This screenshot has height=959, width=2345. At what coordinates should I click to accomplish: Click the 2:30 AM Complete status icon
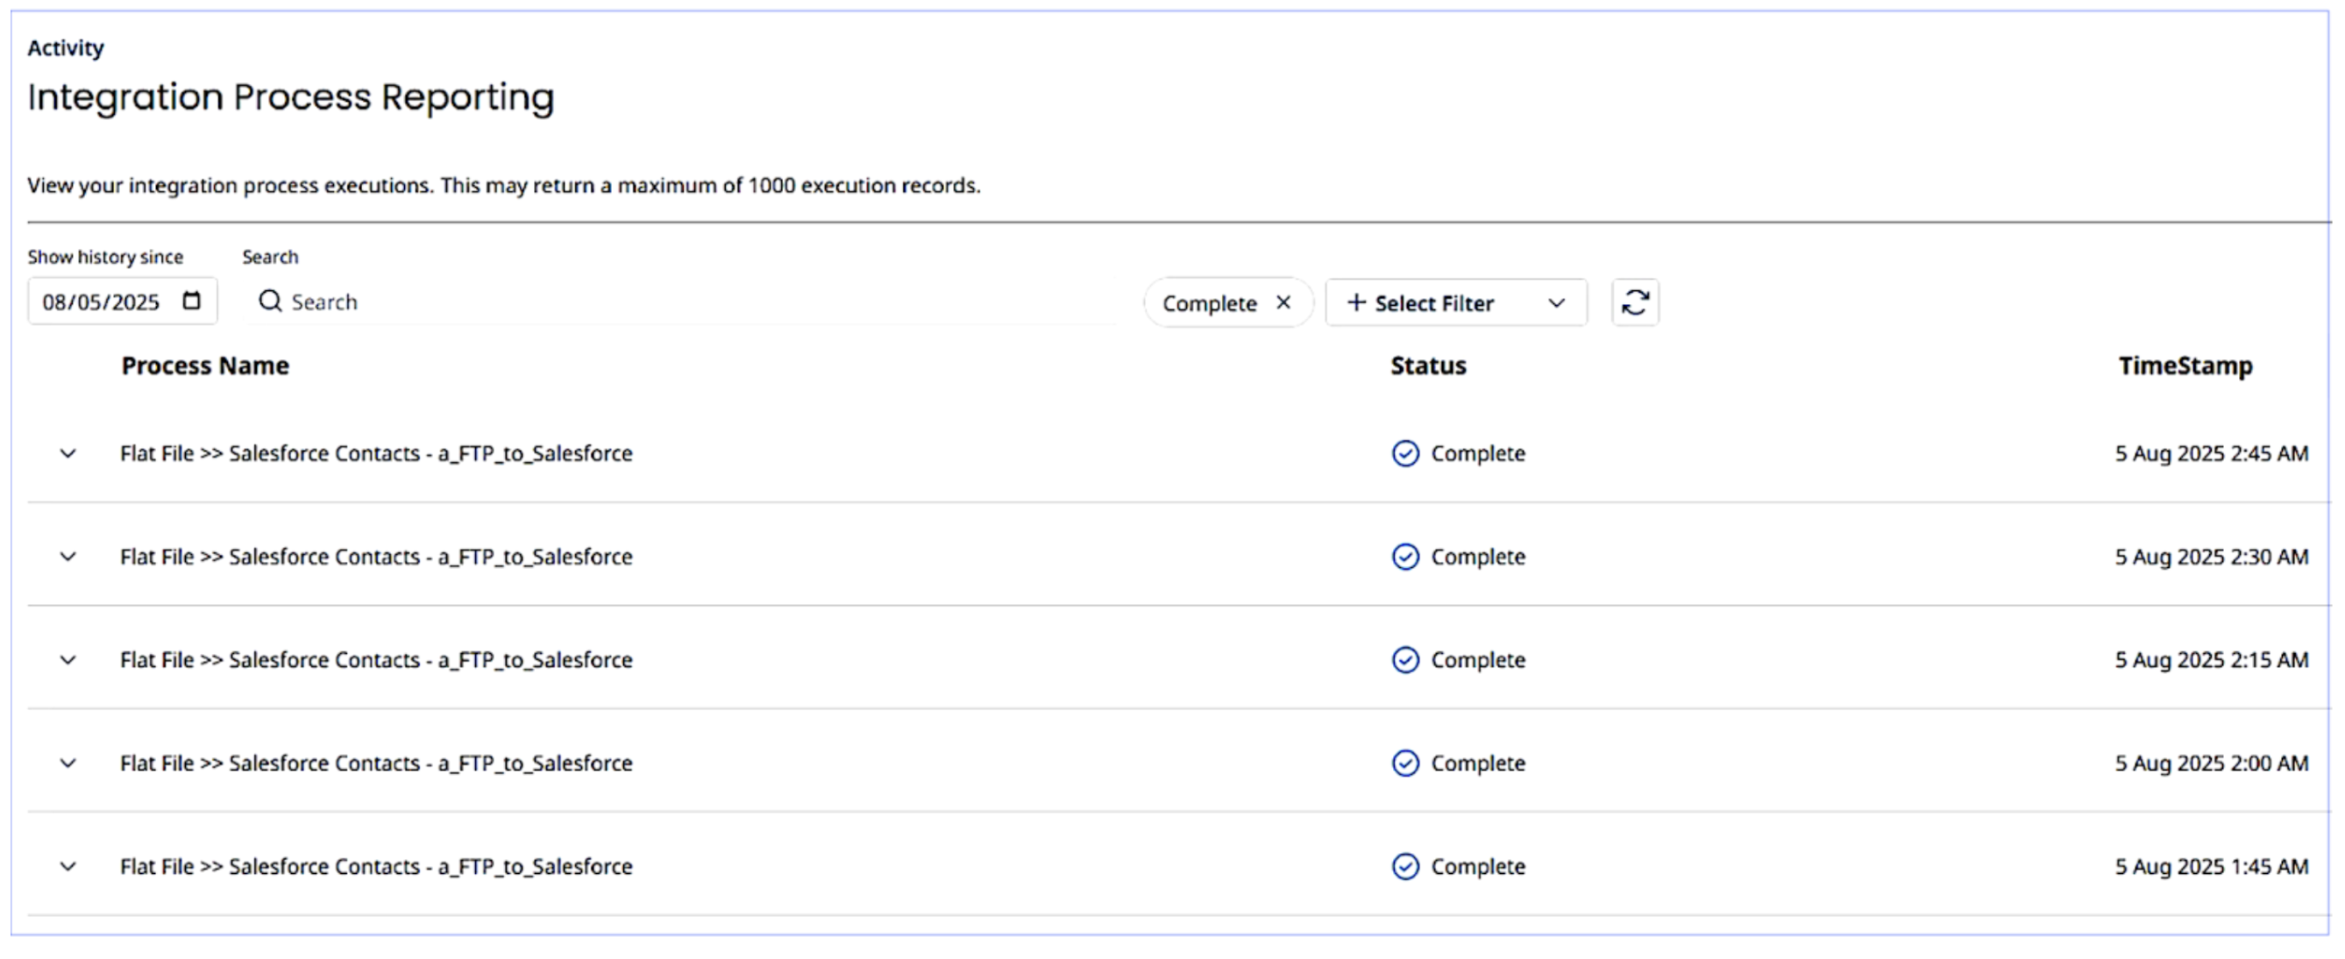(x=1404, y=557)
